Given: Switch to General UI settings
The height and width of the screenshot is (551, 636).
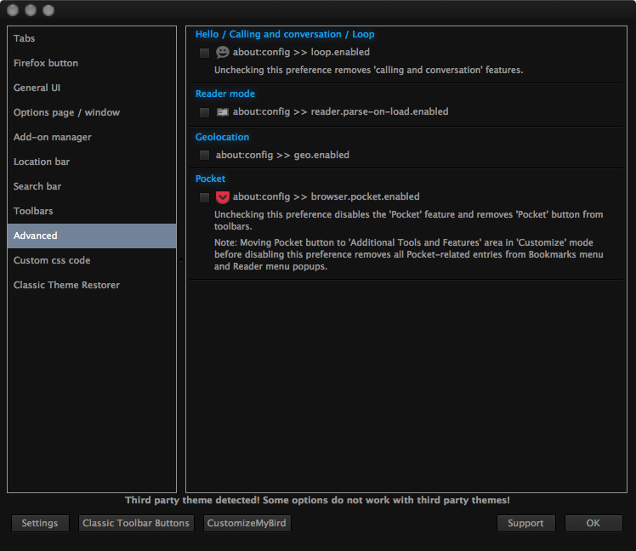Looking at the screenshot, I should [x=92, y=88].
